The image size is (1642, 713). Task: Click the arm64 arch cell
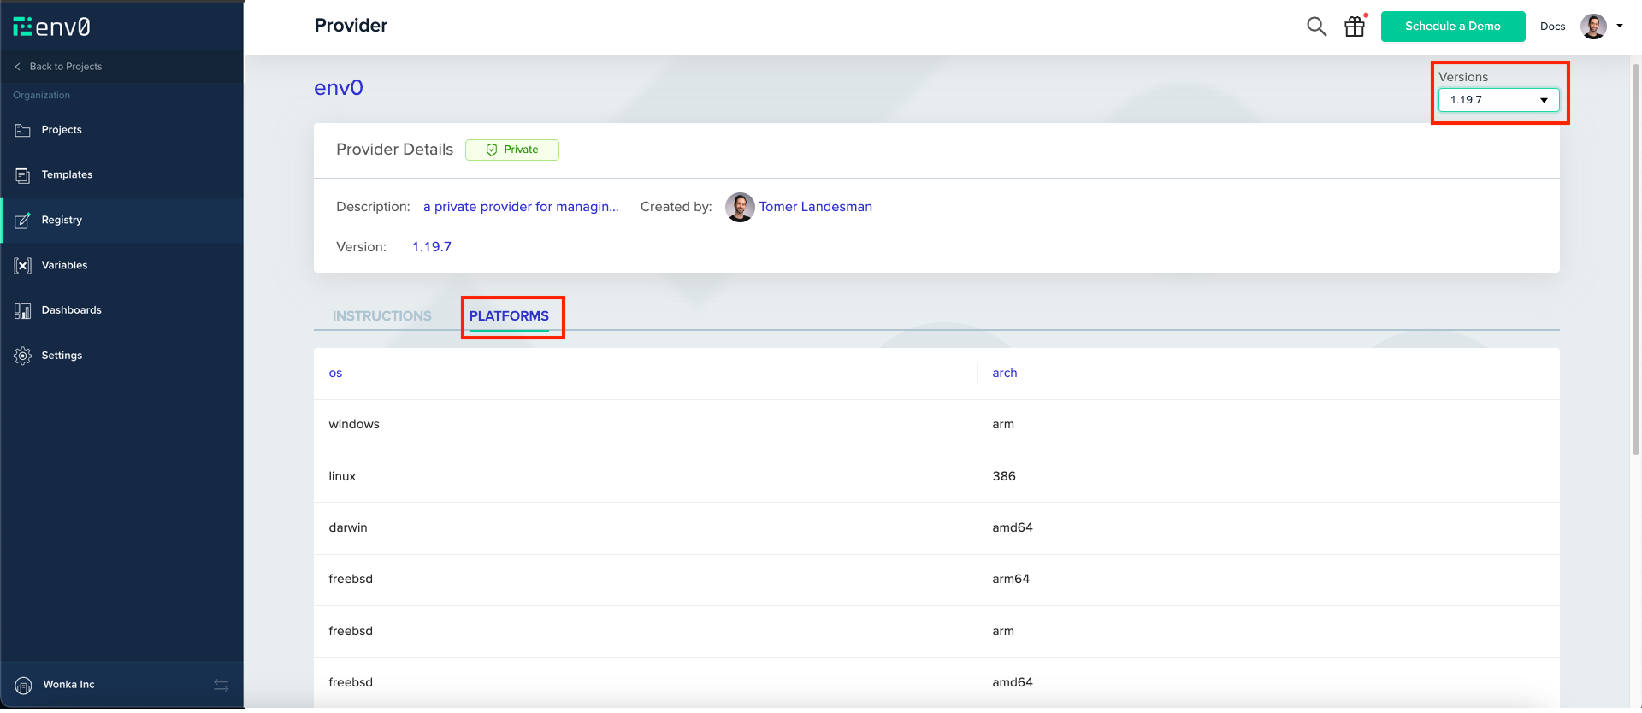pyautogui.click(x=1011, y=580)
